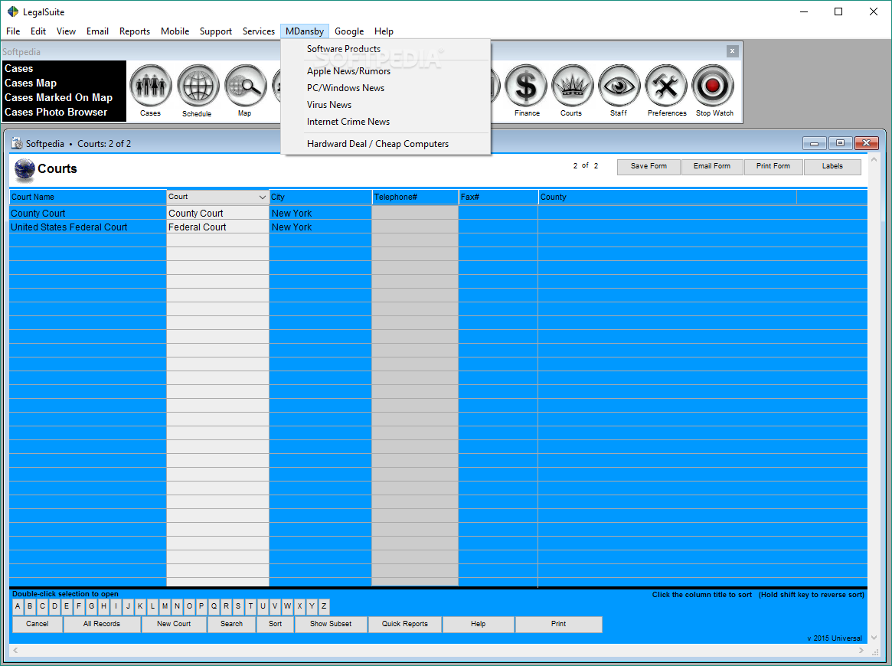Open the Google menu
The image size is (892, 666).
349,31
